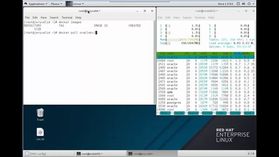Open Search menu in jeryvalid terminal
Image resolution: width=279 pixels, height=157 pixels.
[x=54, y=17]
